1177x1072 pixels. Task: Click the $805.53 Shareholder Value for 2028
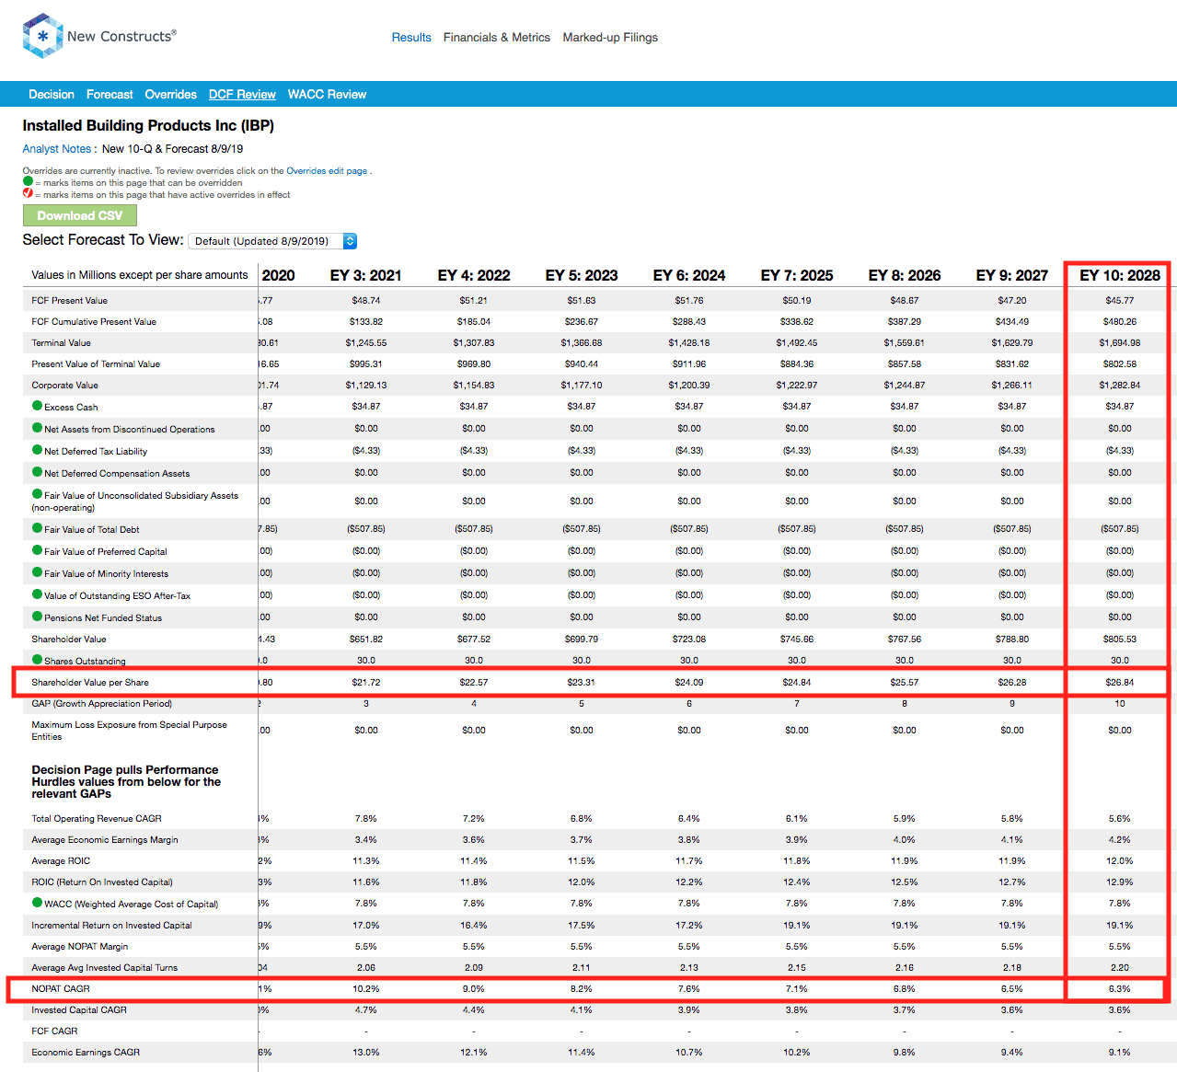click(x=1120, y=640)
